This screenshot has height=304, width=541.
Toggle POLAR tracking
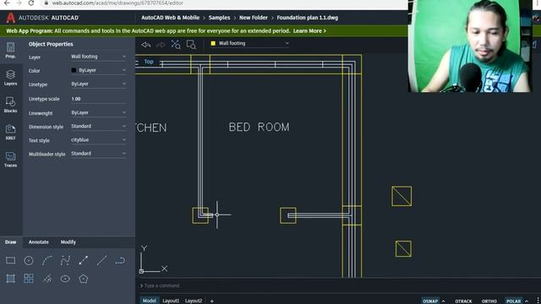pyautogui.click(x=514, y=301)
